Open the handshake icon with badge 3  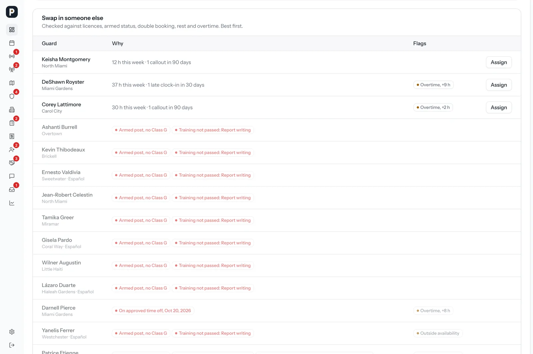12,163
